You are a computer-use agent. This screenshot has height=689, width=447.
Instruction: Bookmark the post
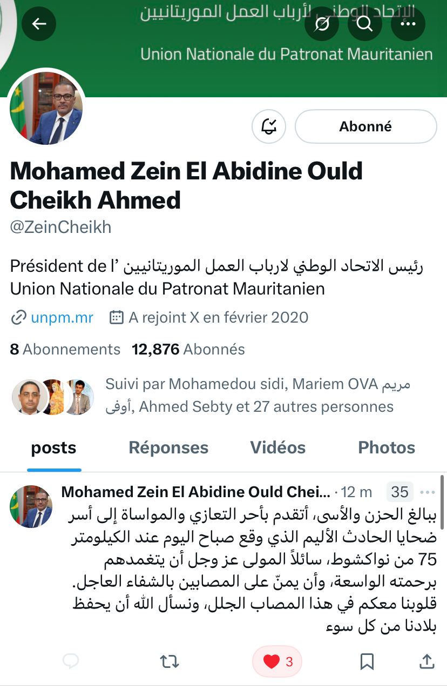click(367, 661)
